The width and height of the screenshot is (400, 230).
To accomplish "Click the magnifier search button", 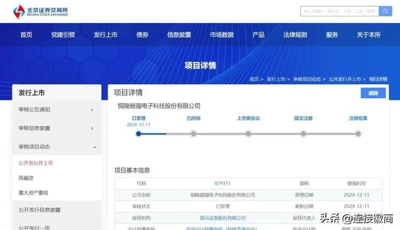I will [x=385, y=12].
